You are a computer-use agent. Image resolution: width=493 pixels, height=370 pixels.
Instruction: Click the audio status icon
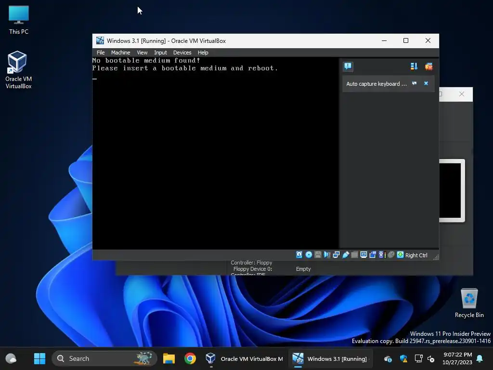point(327,255)
